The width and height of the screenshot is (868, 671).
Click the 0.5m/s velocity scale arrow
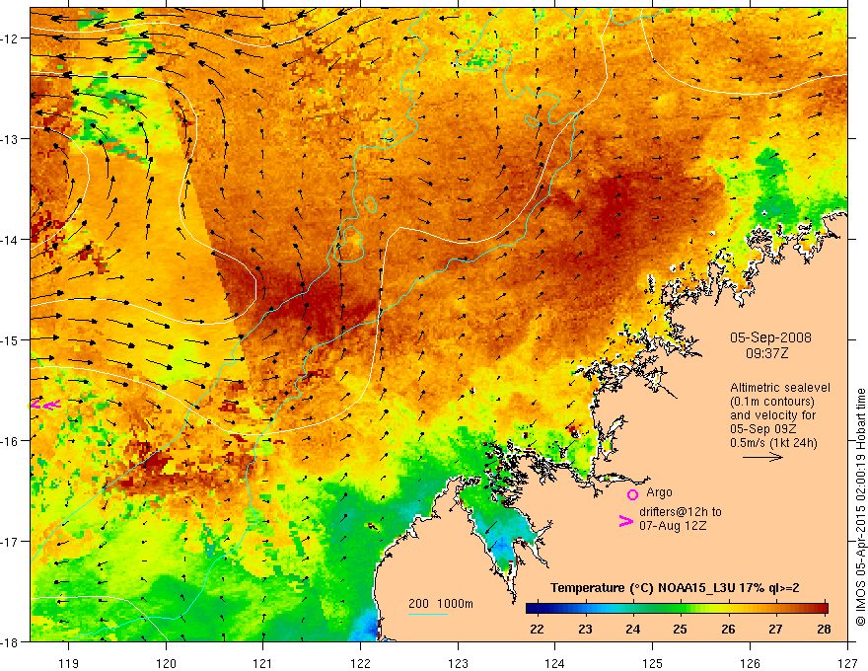coord(762,457)
